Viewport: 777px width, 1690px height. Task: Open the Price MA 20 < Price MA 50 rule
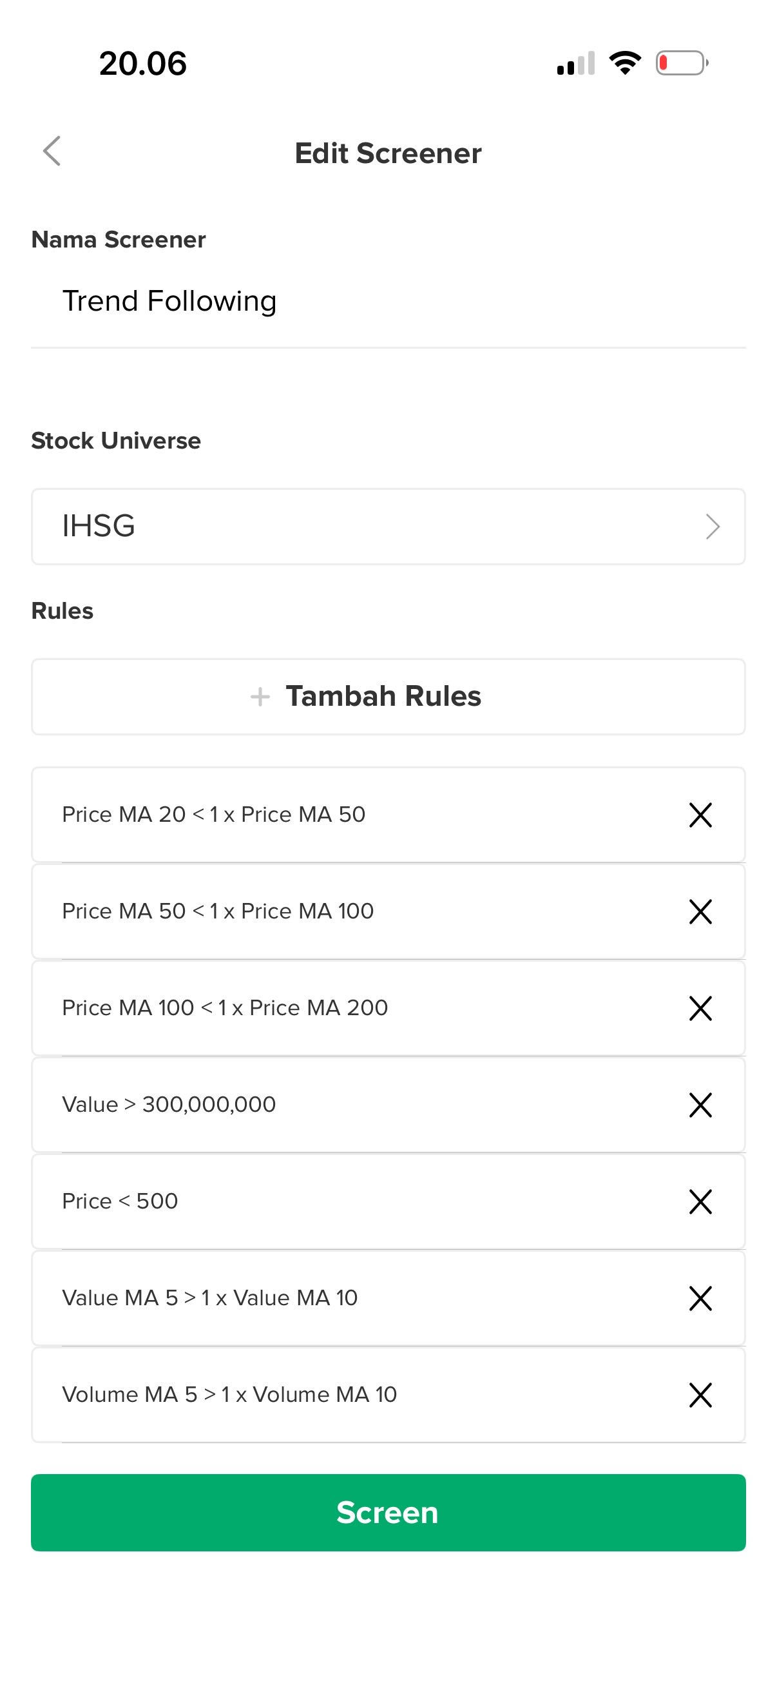[x=214, y=815]
